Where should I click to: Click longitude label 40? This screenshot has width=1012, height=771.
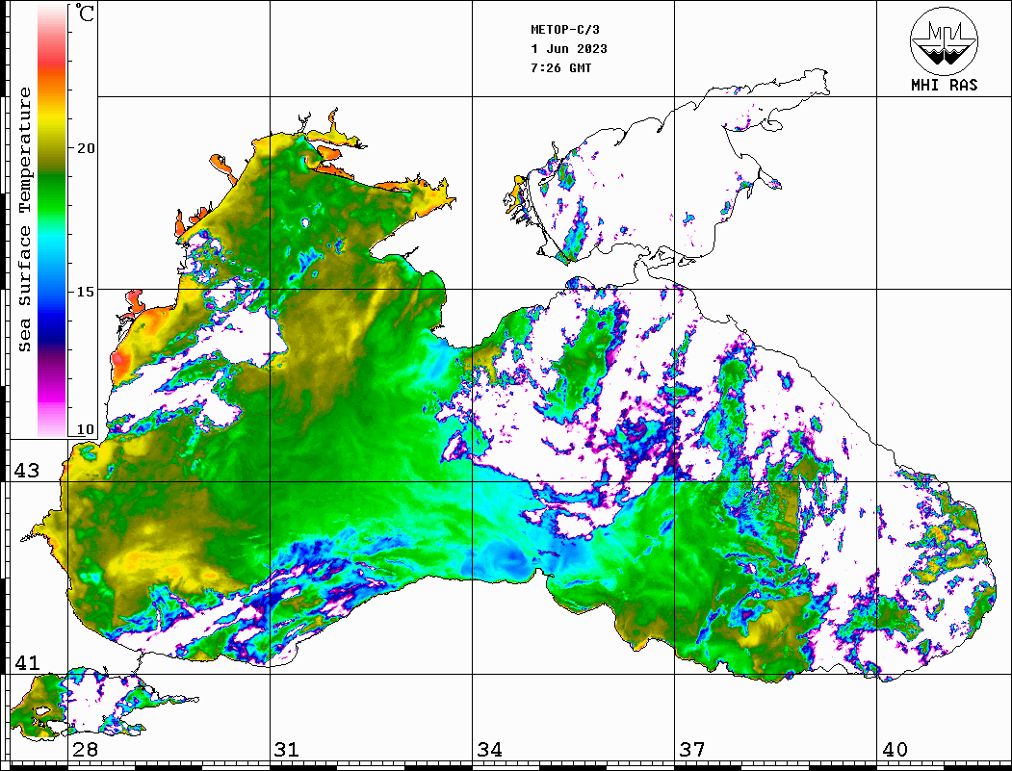point(895,750)
